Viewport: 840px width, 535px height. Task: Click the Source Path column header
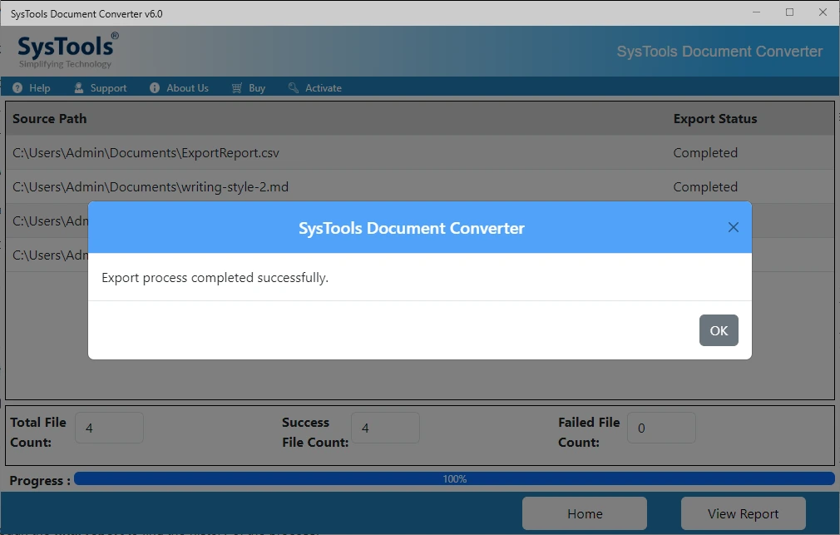coord(49,118)
